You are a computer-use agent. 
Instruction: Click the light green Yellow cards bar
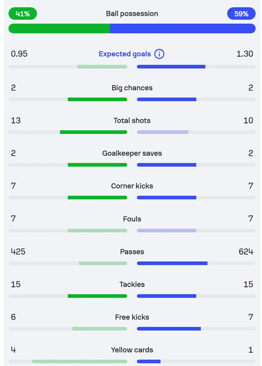point(80,361)
